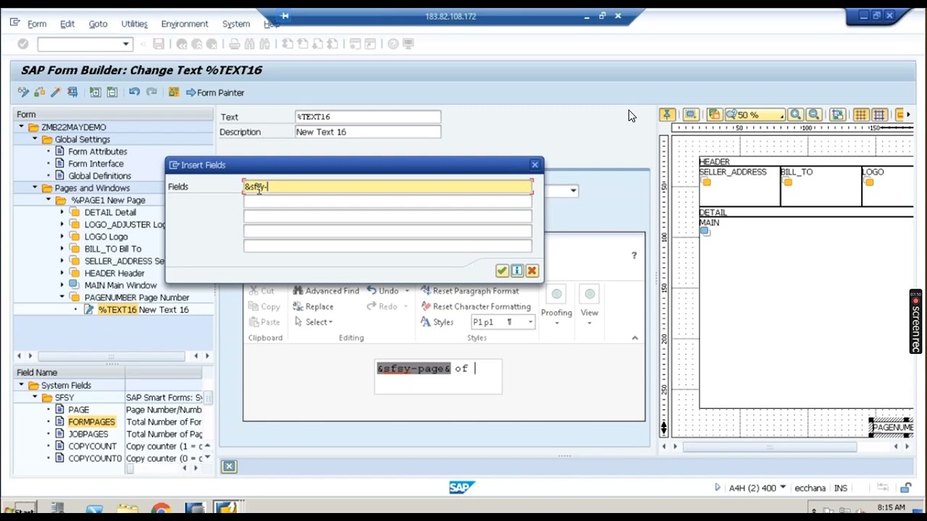927x521 pixels.
Task: Select Form Interface in tree
Action: pos(96,164)
